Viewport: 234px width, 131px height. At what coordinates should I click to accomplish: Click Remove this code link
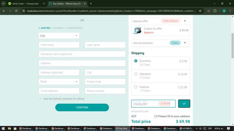click(140, 111)
